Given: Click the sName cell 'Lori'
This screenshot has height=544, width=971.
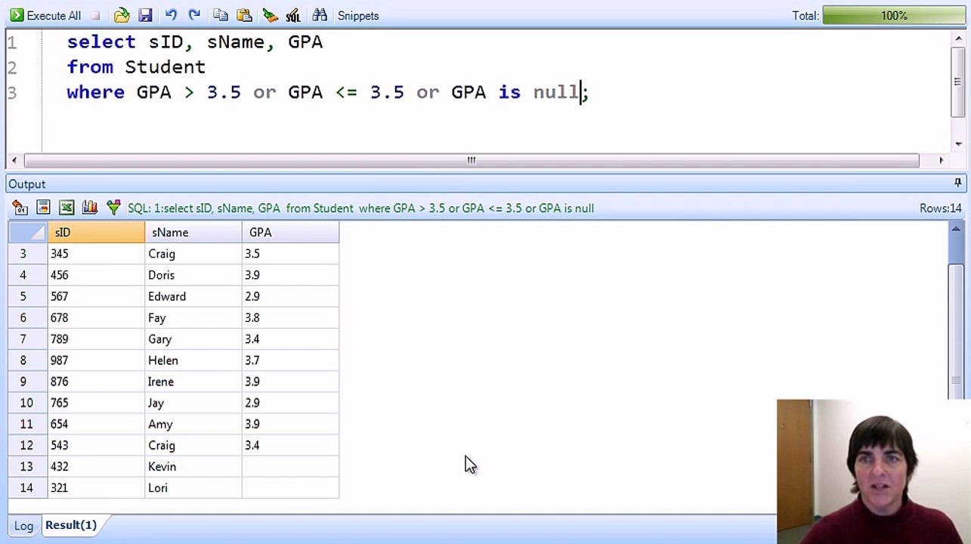Looking at the screenshot, I should pos(193,487).
